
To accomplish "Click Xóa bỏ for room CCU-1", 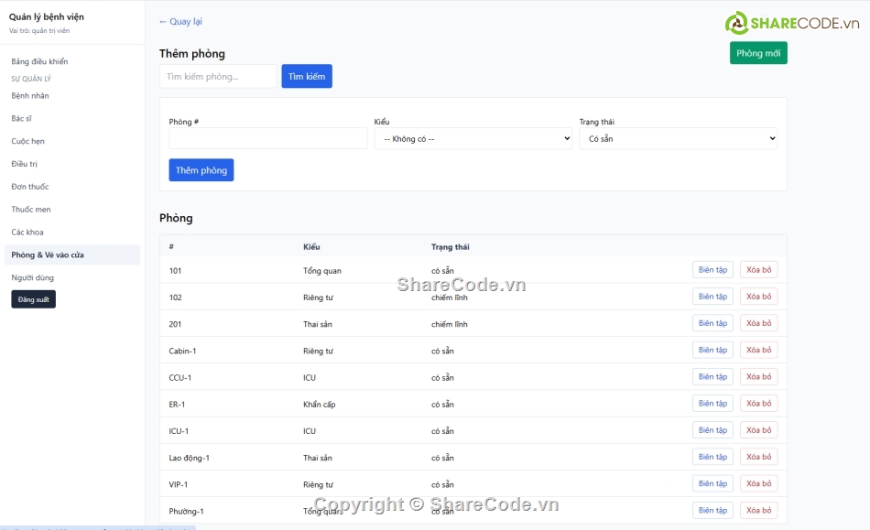I will pos(758,376).
